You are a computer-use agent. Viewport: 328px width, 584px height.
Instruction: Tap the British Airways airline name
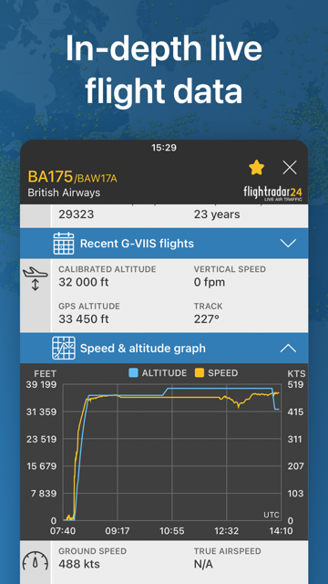pyautogui.click(x=64, y=193)
